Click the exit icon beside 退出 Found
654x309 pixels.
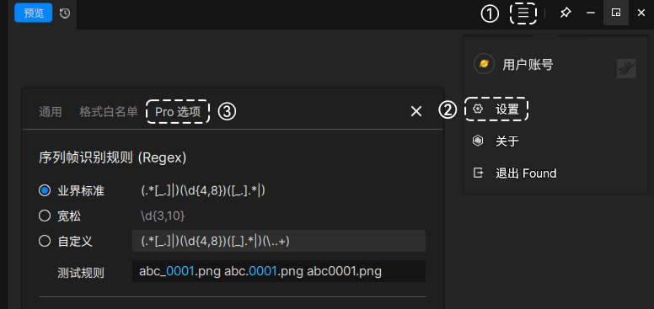click(x=478, y=173)
